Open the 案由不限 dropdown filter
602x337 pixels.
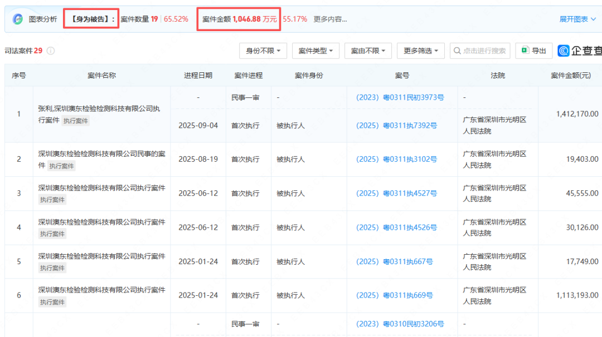368,51
